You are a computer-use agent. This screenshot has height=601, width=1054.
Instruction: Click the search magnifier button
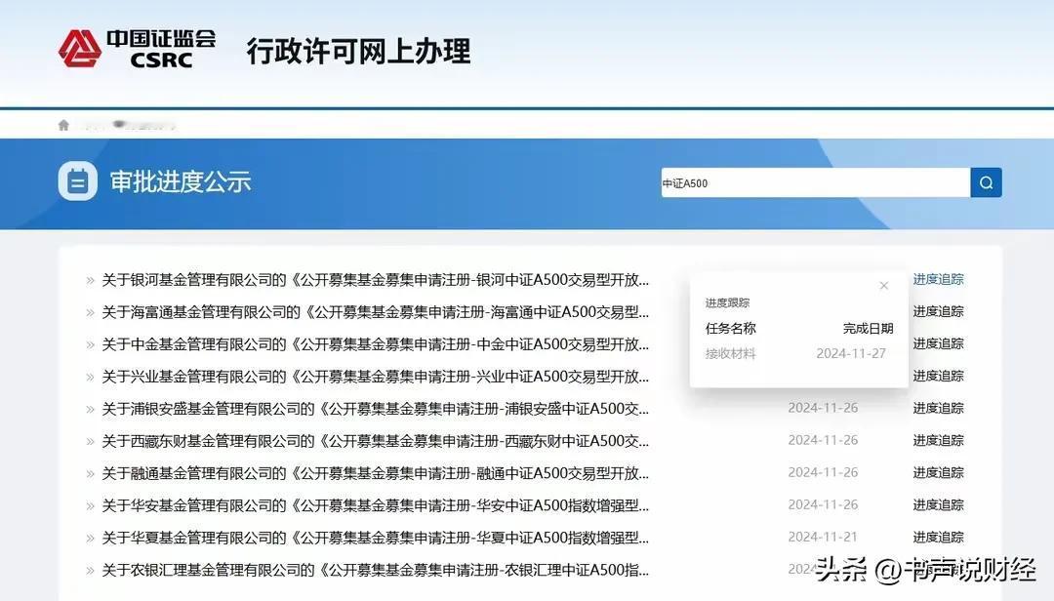coord(986,182)
